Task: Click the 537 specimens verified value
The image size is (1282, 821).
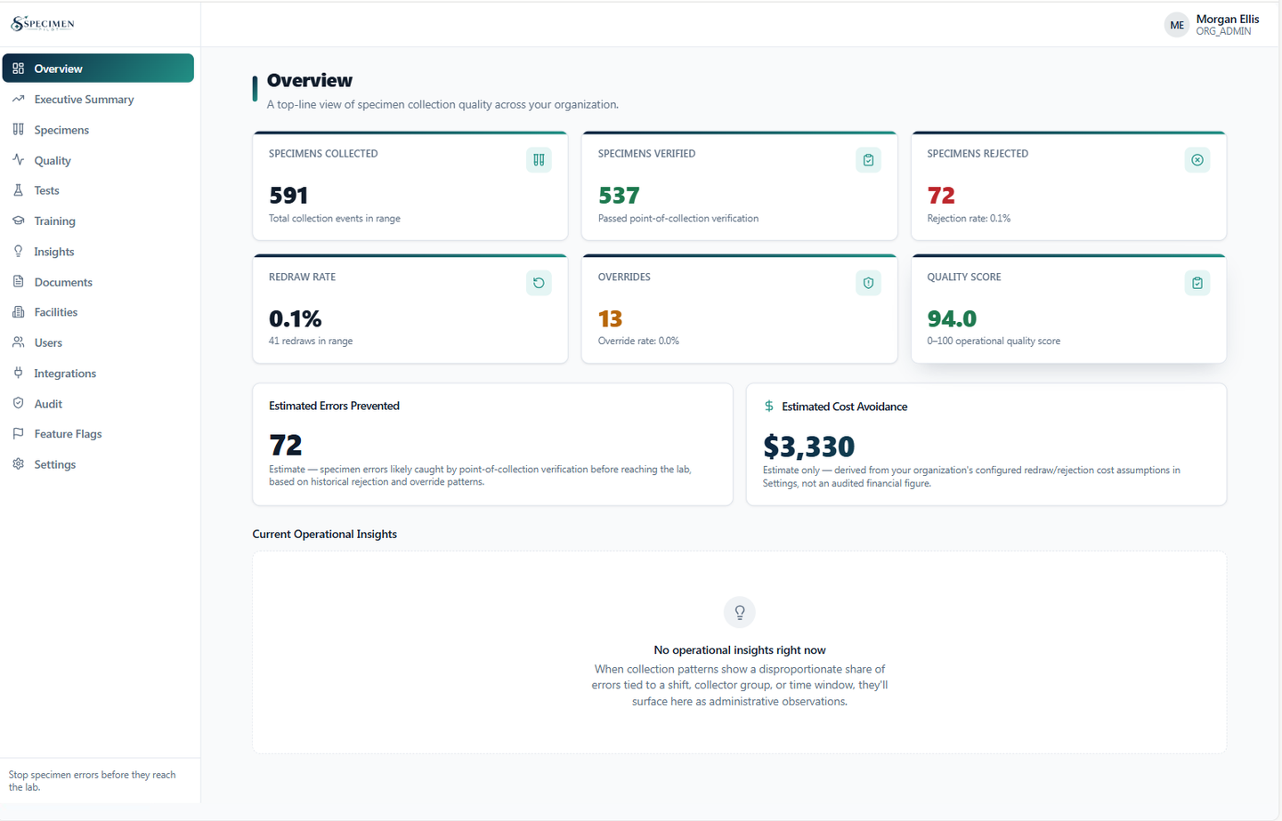Action: pyautogui.click(x=619, y=195)
